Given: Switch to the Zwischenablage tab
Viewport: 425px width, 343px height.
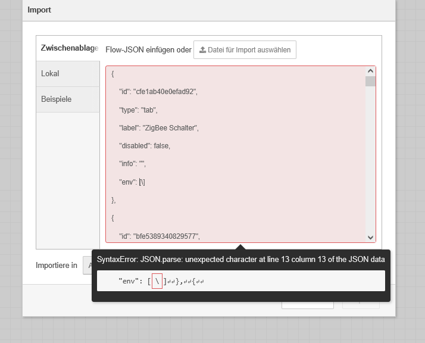Looking at the screenshot, I should [68, 48].
